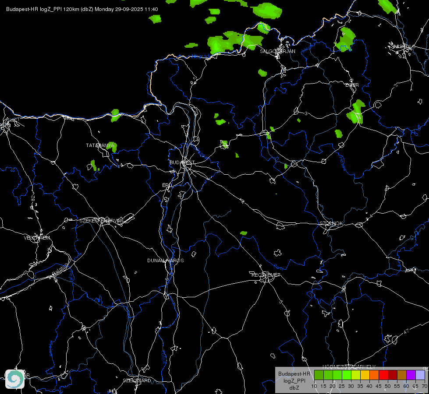Select the 45–50 dBZ bright red swatch

tap(383, 375)
